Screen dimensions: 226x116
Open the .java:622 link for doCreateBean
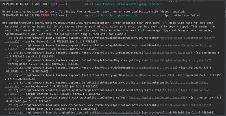(12, 42)
